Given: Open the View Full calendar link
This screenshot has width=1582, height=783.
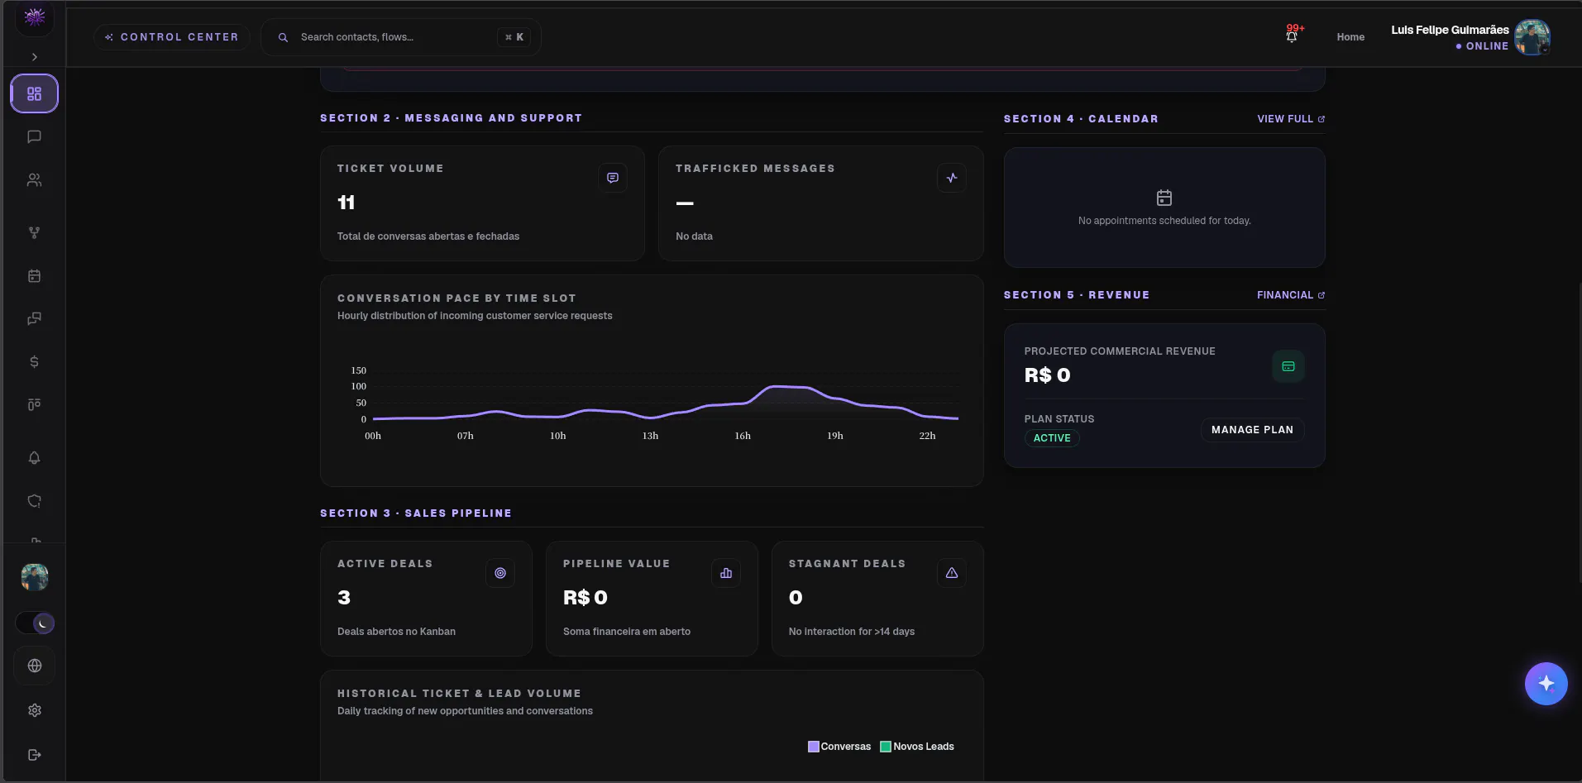Looking at the screenshot, I should 1291,119.
